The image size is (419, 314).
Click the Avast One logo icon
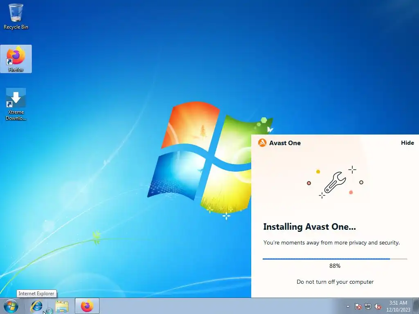coord(262,143)
